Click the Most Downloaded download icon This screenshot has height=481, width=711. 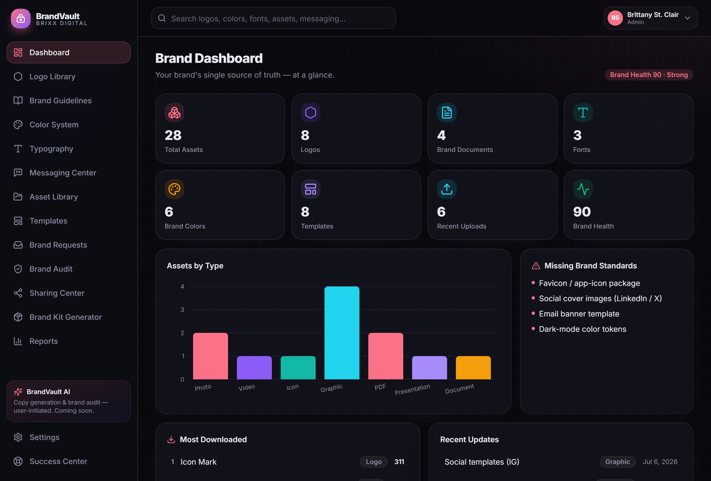(x=171, y=439)
